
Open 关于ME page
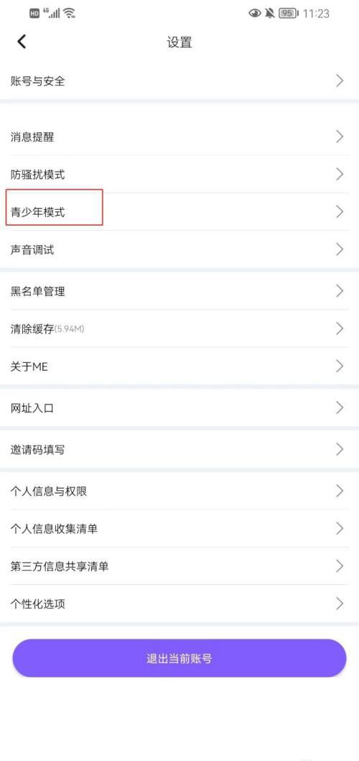click(x=179, y=366)
